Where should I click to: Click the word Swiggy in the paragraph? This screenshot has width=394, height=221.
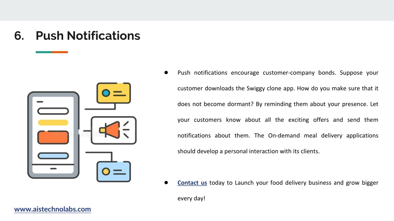point(255,89)
